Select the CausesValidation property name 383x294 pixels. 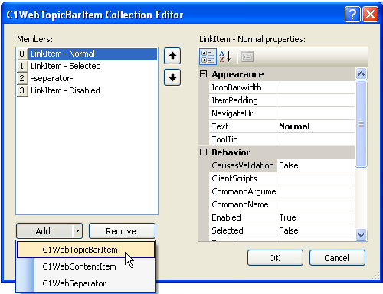point(243,165)
